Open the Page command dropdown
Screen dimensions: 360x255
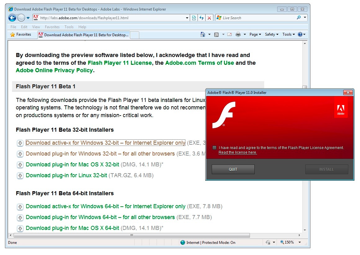tap(255, 34)
